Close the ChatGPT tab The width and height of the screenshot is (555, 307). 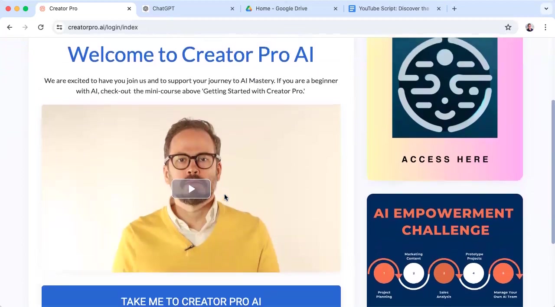tap(232, 9)
